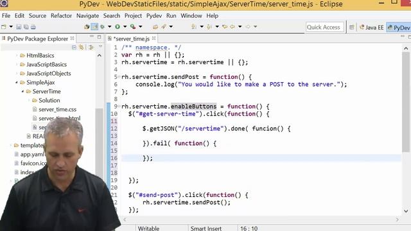
Task: Click the Last Edit Location icon
Action: coord(225,27)
